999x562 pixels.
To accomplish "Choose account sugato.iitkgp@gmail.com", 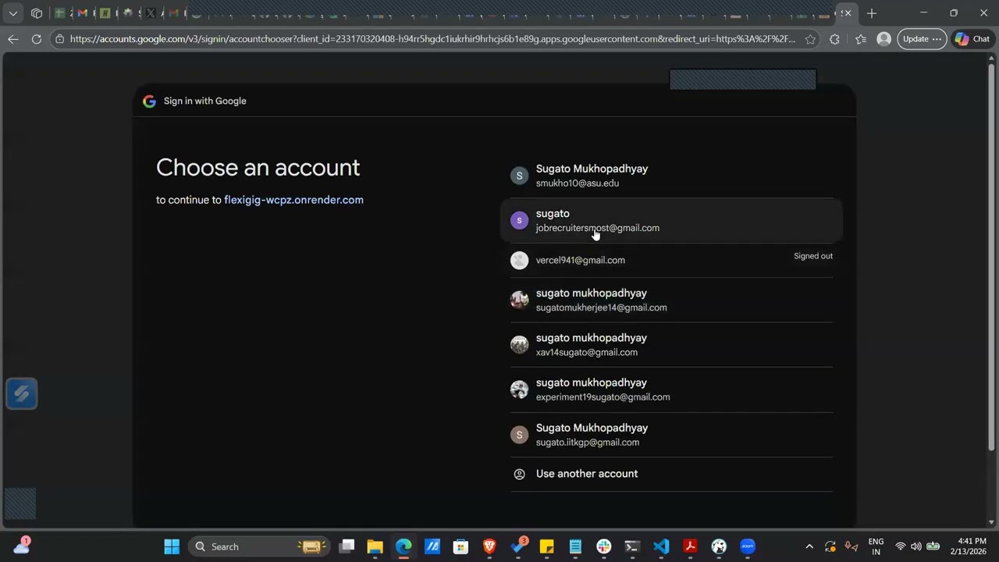I will (x=671, y=435).
